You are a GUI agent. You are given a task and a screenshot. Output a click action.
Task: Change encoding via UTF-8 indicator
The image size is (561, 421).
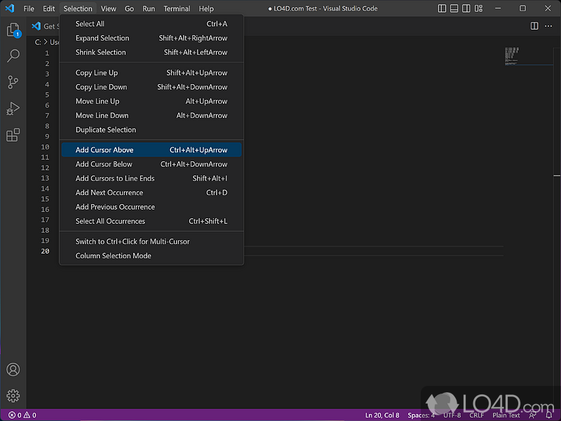pos(452,415)
